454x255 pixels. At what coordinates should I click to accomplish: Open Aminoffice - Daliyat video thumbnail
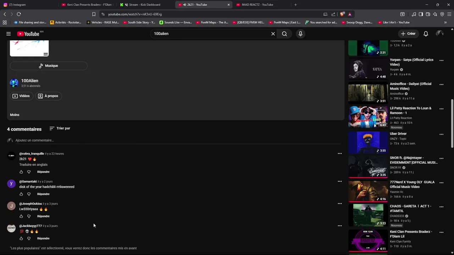point(368,93)
